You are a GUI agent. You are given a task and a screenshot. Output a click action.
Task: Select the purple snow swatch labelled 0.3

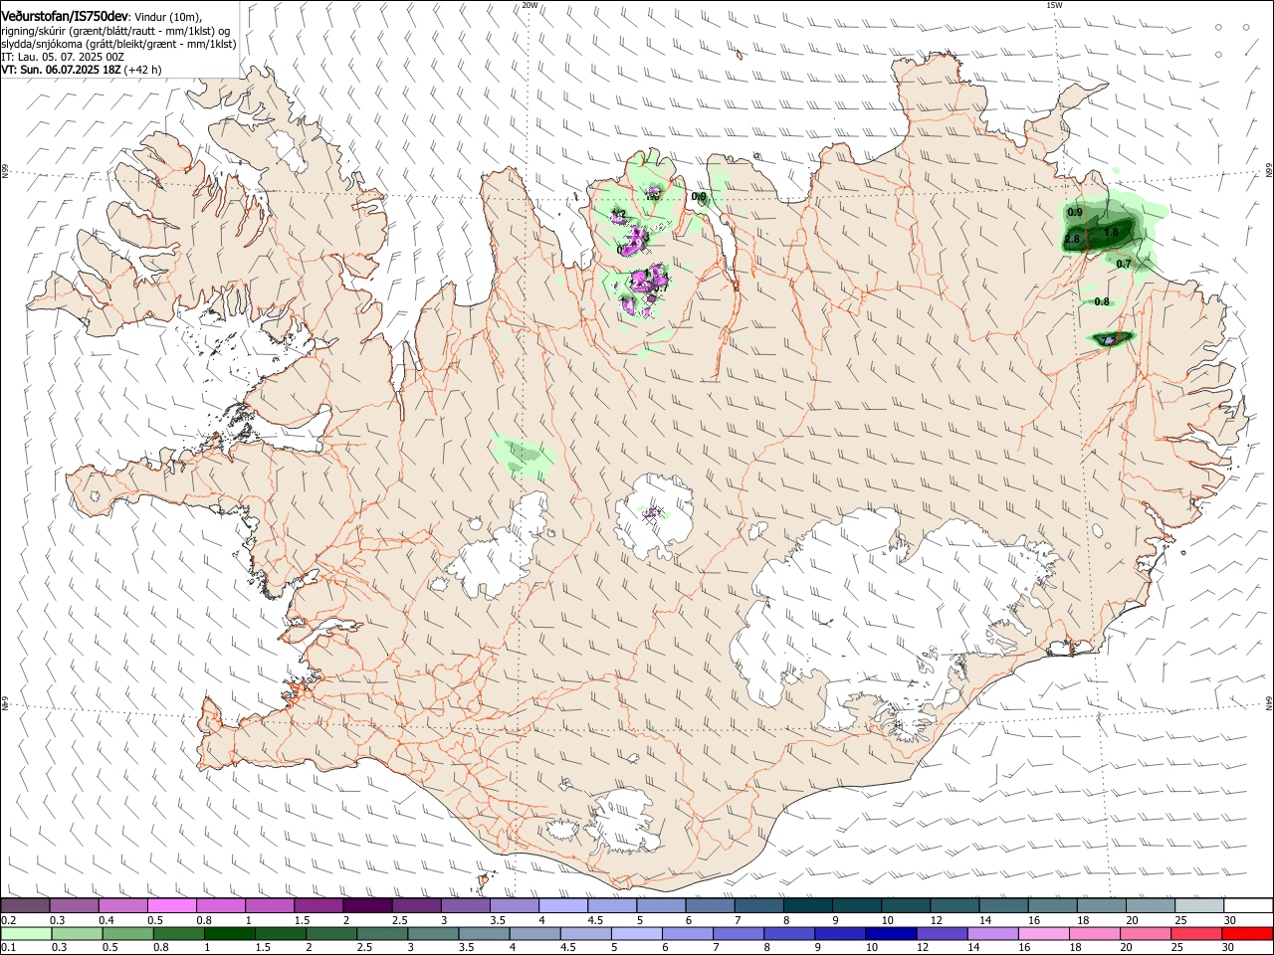[74, 906]
